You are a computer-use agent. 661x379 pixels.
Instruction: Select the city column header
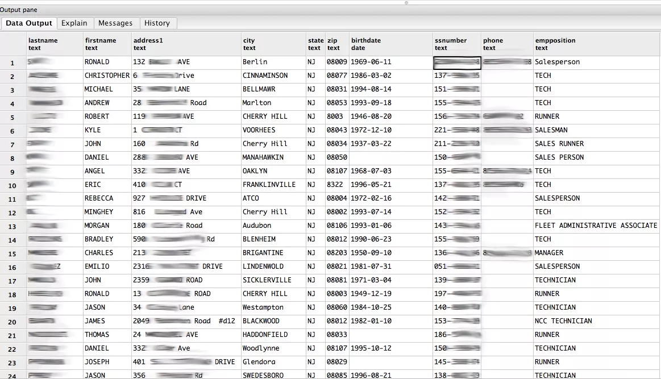[x=273, y=44]
